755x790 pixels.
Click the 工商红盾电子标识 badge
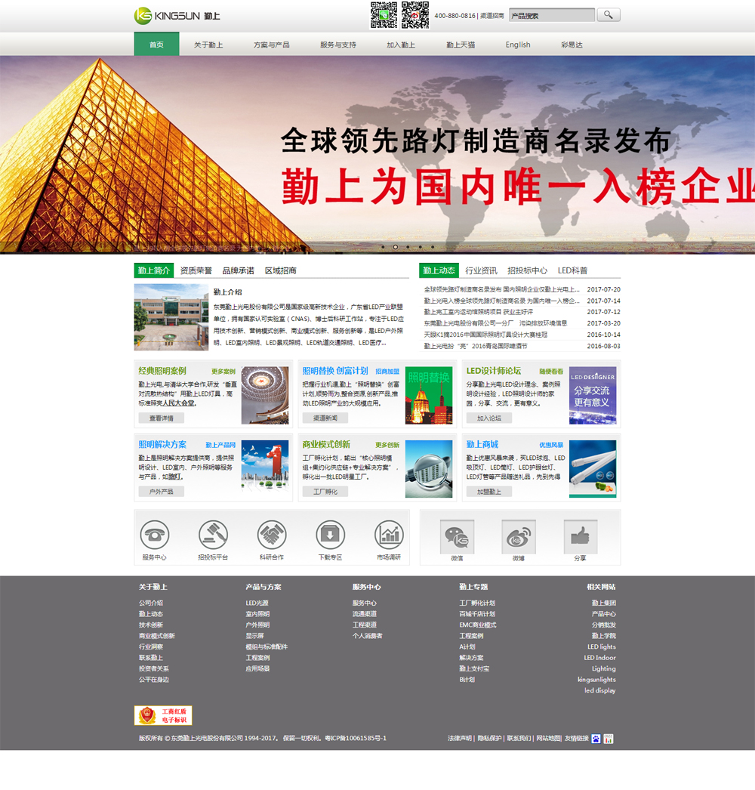click(163, 715)
